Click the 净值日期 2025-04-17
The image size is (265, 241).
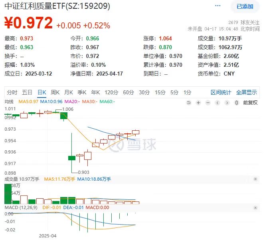(109, 74)
